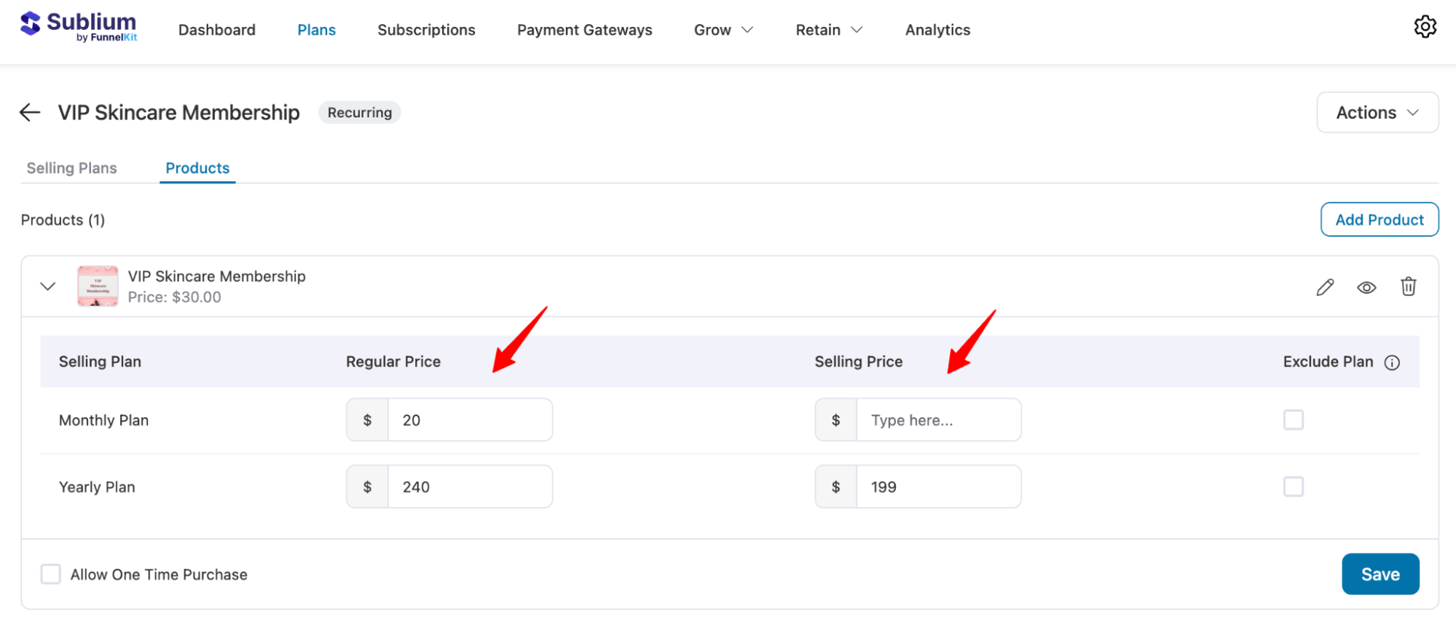
Task: Edit VIP Skincare Membership with pencil icon
Action: coord(1325,287)
